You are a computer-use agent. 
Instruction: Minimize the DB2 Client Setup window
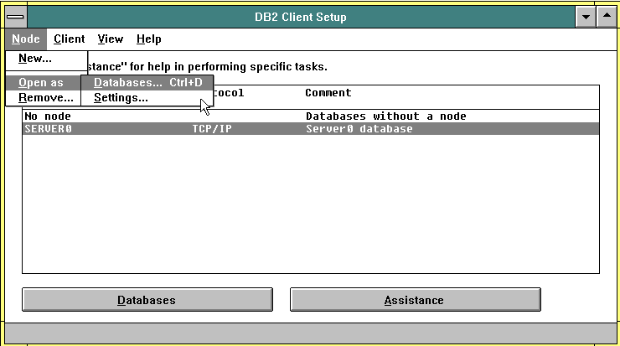(x=586, y=17)
